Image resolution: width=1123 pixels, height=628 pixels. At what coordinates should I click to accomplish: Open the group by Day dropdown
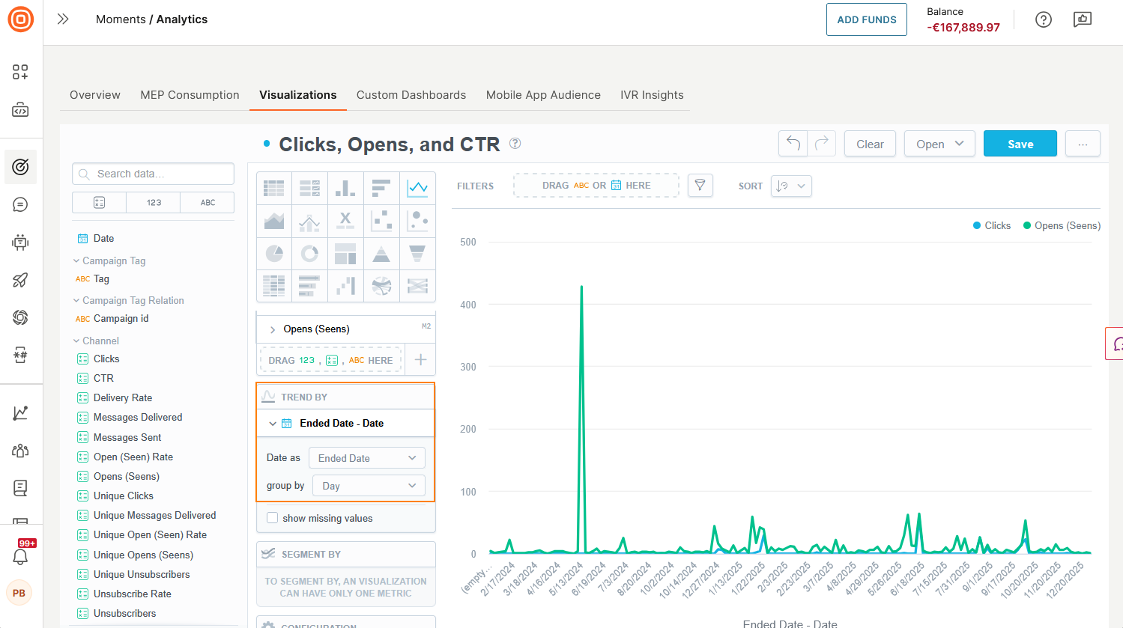click(368, 485)
